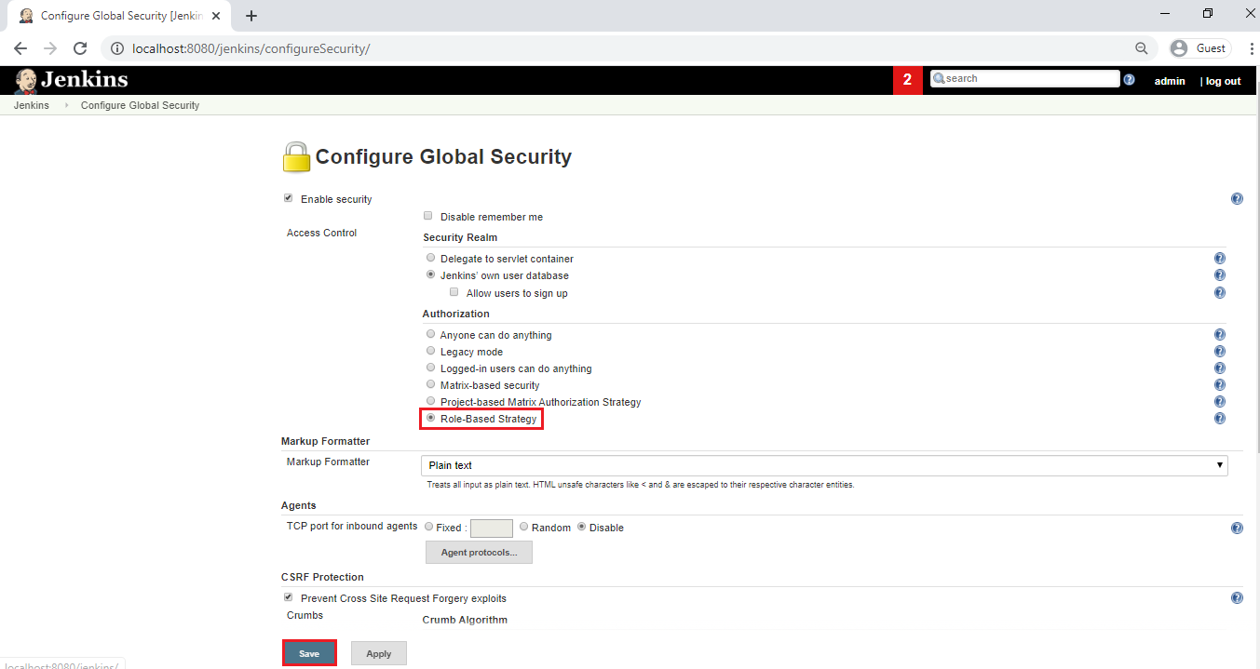The height and width of the screenshot is (669, 1260).
Task: Click the browser zoom magnifier icon
Action: 1142,48
